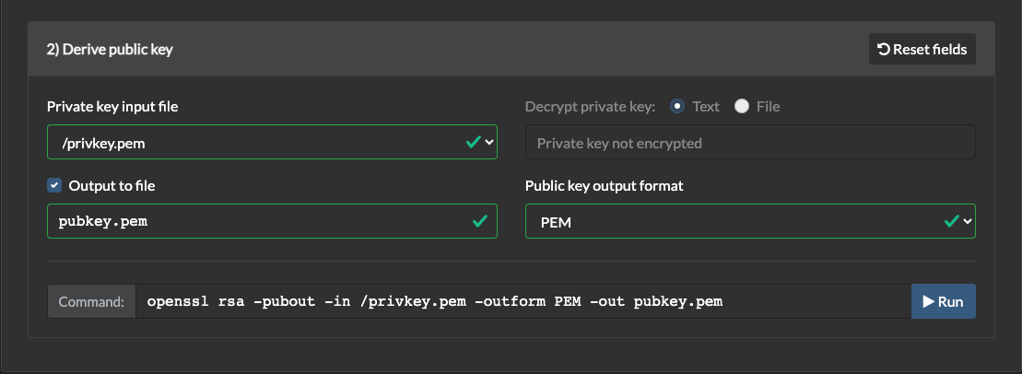This screenshot has height=374, width=1022.
Task: Run the openssl command
Action: click(x=943, y=301)
